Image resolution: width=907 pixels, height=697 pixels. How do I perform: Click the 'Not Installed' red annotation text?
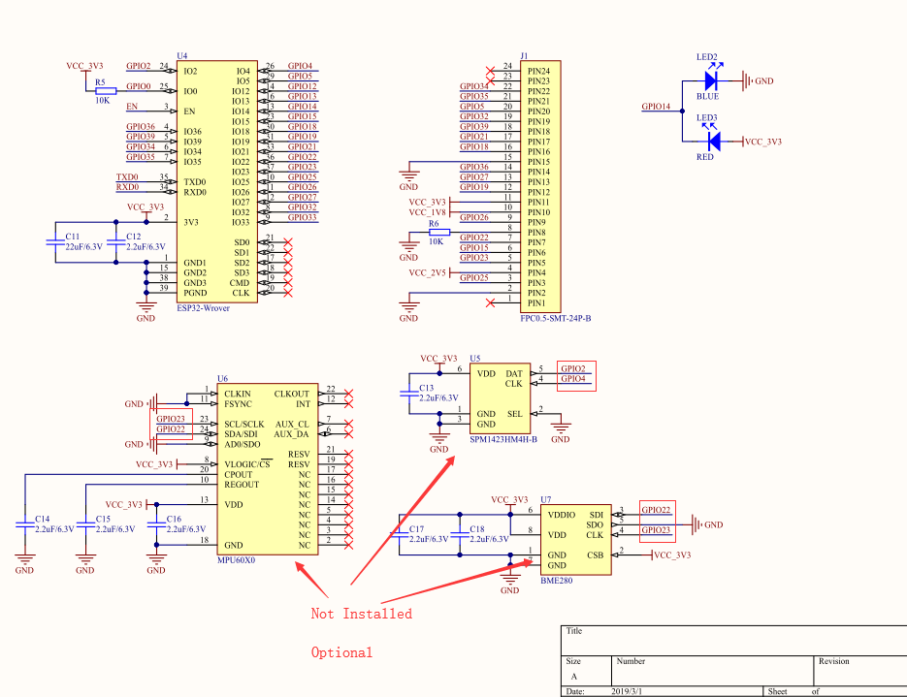pyautogui.click(x=362, y=614)
